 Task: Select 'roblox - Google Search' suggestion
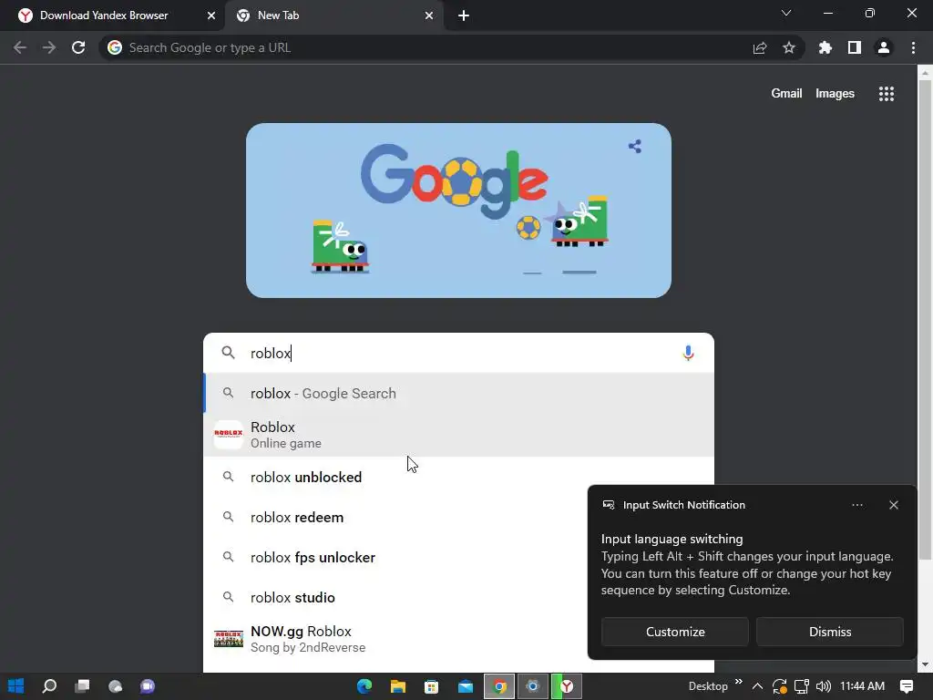coord(458,394)
